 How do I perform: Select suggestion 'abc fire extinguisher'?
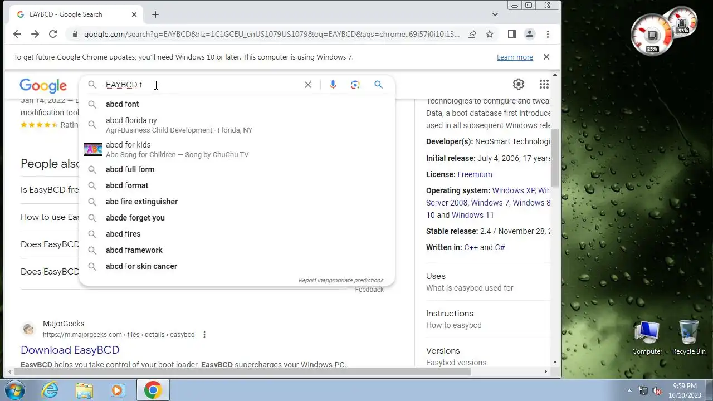(x=237, y=202)
